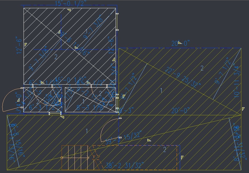The height and width of the screenshot is (173, 249).
Task: Click the number 1 in the lower yellow corridor area
Action: coord(87,131)
